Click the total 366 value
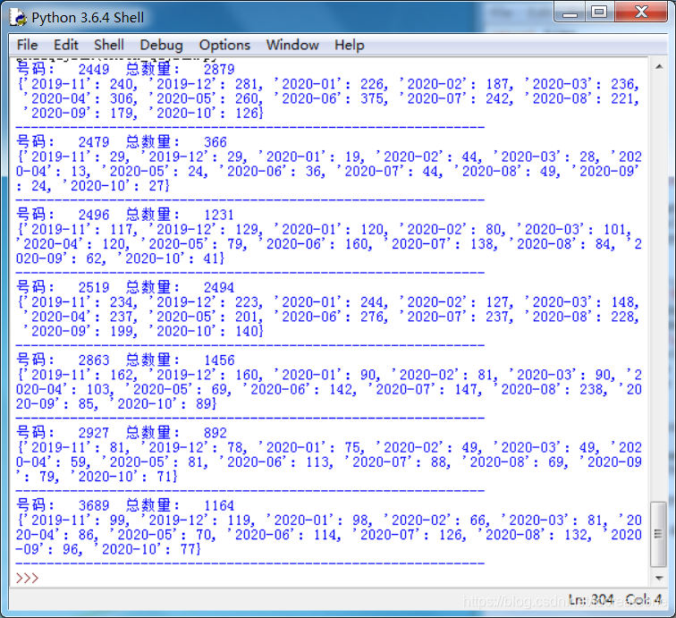The image size is (676, 618). (x=215, y=142)
